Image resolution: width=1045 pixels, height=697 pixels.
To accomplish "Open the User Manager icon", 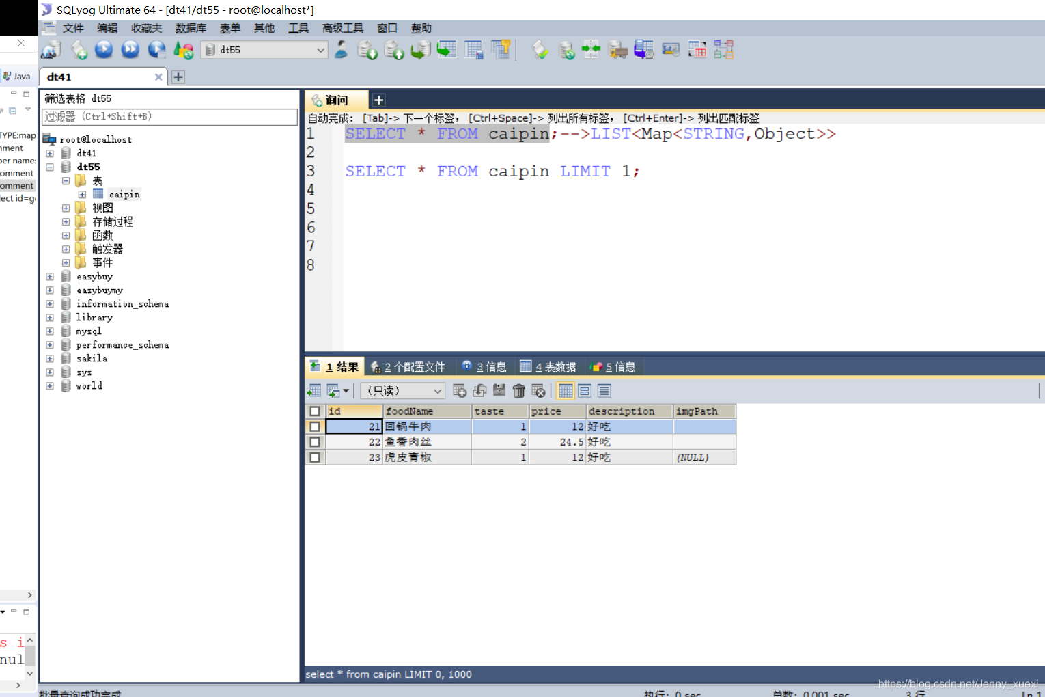I will click(x=341, y=50).
